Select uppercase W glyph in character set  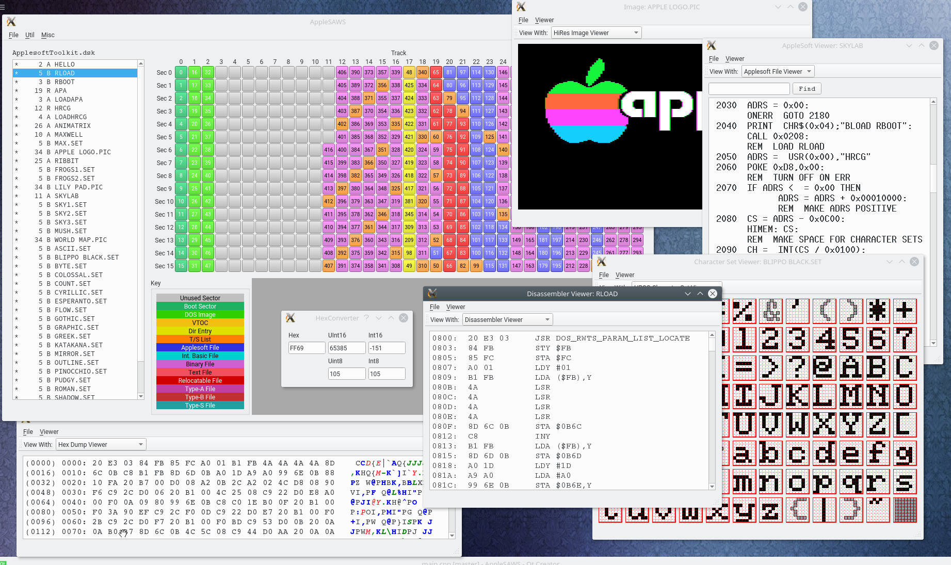coord(797,425)
